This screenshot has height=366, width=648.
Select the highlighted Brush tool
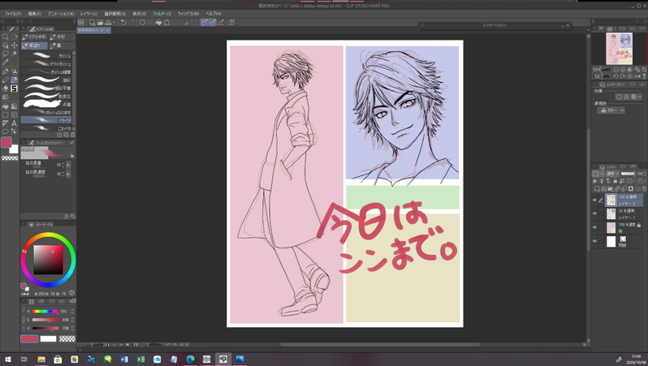pos(14,80)
